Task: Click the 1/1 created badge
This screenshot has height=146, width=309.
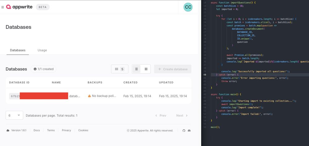Action: [44, 69]
